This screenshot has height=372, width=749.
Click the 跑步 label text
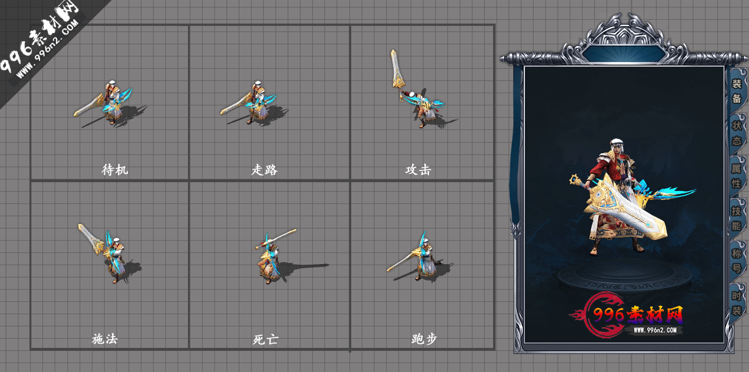(424, 339)
